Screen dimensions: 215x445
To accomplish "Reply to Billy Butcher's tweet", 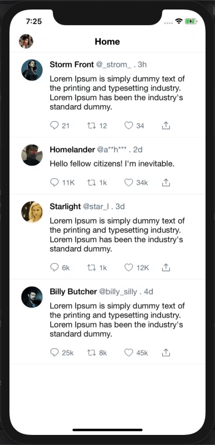I will [x=54, y=353].
